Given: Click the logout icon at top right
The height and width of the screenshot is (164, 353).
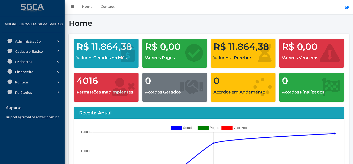Looking at the screenshot, I should [347, 7].
